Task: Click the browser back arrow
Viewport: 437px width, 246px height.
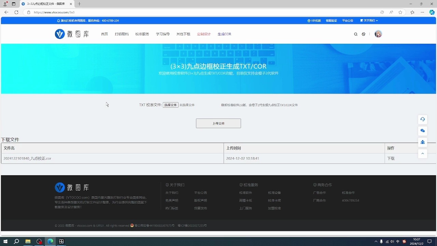Action: coord(6,12)
